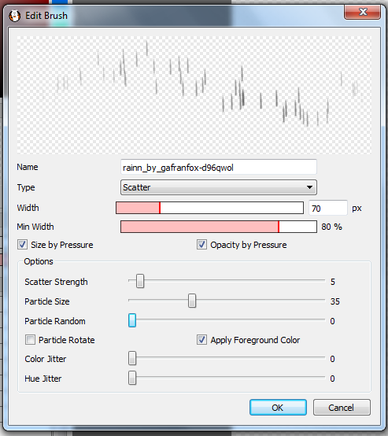Click the Name input field
The height and width of the screenshot is (436, 388).
tap(219, 168)
